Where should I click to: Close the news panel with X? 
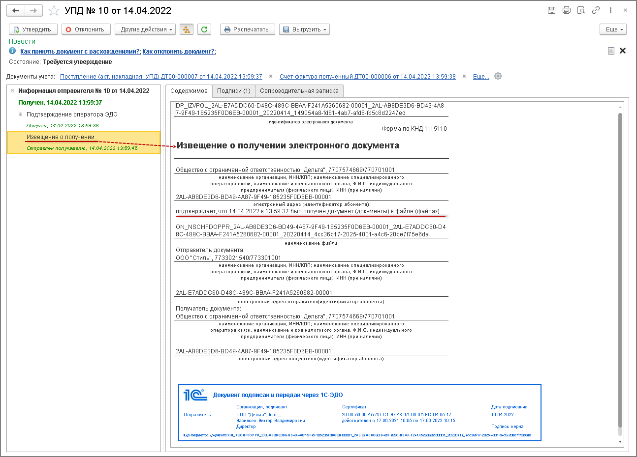[x=623, y=51]
